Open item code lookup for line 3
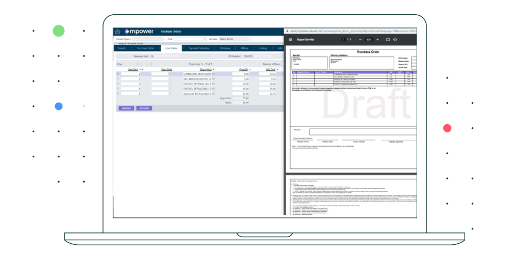This screenshot has height=257, width=510. 170,84
